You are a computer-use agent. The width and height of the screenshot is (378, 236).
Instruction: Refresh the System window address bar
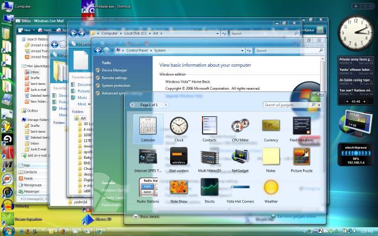pyautogui.click(x=249, y=51)
